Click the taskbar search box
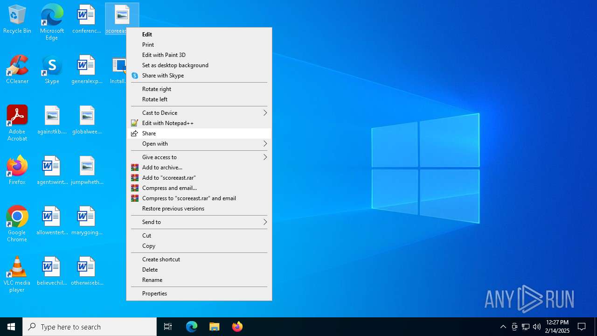The width and height of the screenshot is (597, 336). (x=90, y=327)
